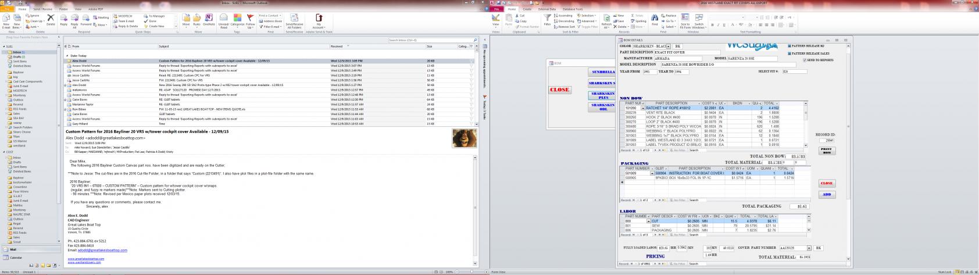Screen dimensions: 979x275
Task: Expand the Junk dropdown in Delete group
Action: pos(34,26)
